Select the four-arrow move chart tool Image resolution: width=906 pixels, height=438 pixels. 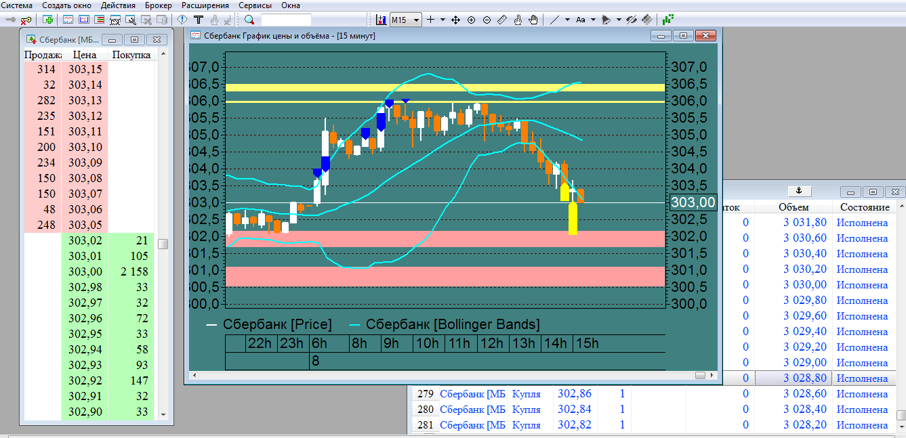(x=455, y=20)
